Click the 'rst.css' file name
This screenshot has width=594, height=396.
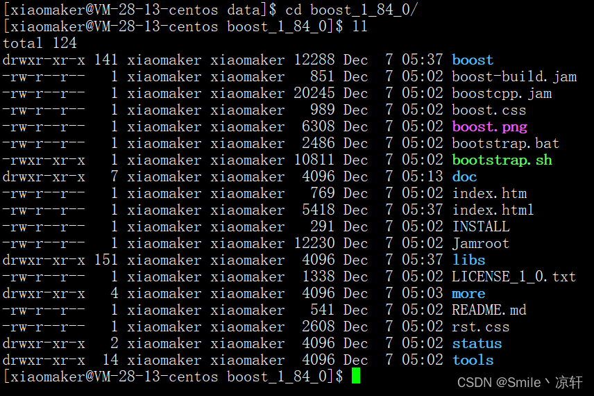(481, 327)
